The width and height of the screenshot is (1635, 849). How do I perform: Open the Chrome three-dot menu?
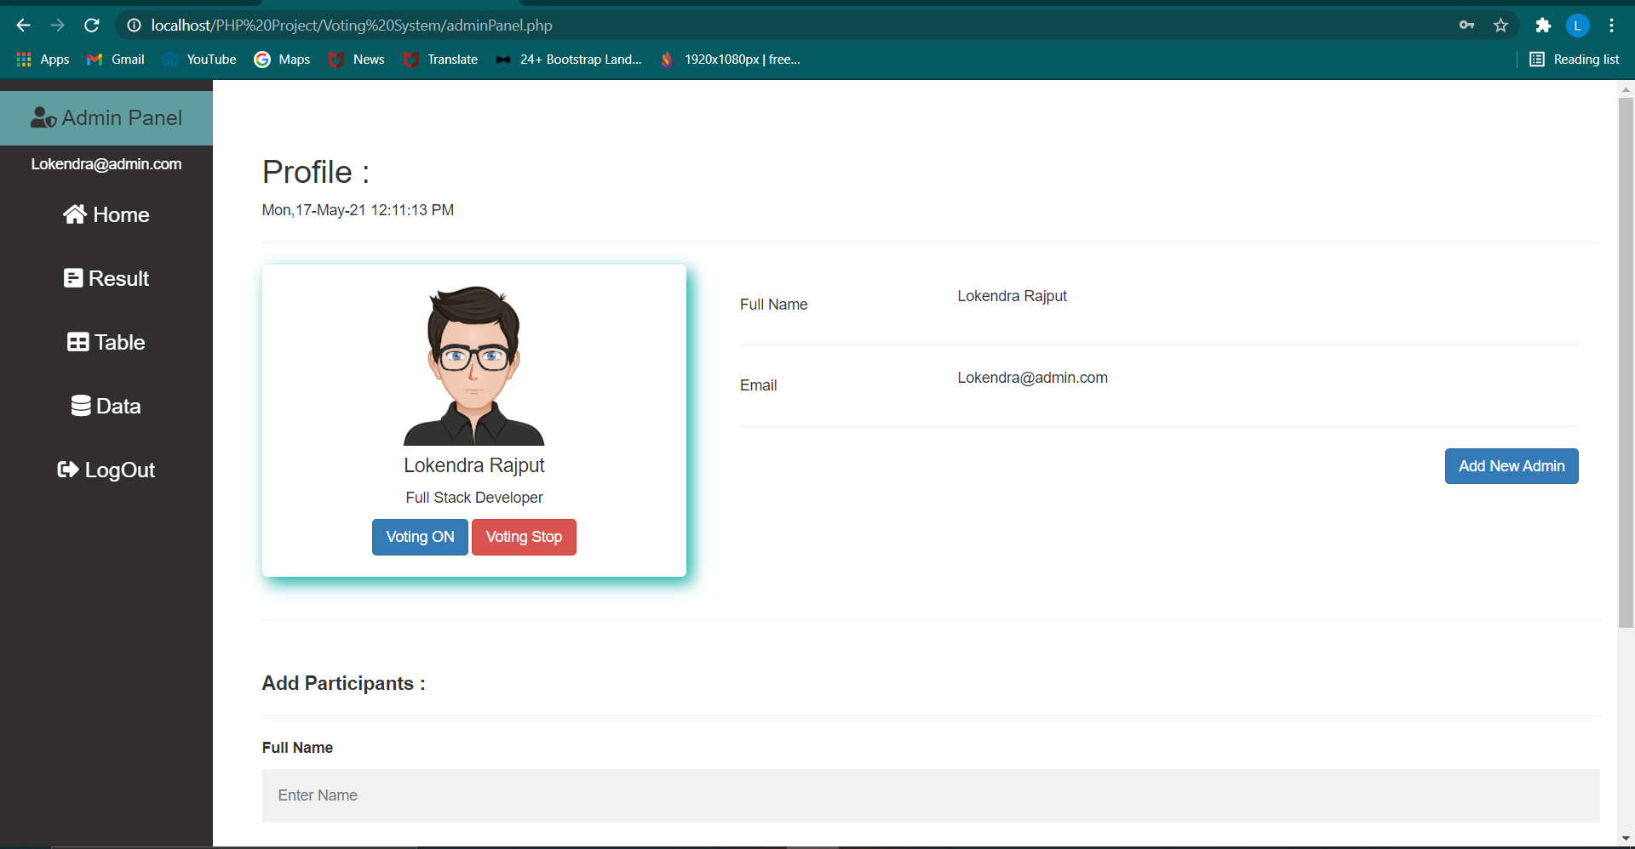(1611, 26)
